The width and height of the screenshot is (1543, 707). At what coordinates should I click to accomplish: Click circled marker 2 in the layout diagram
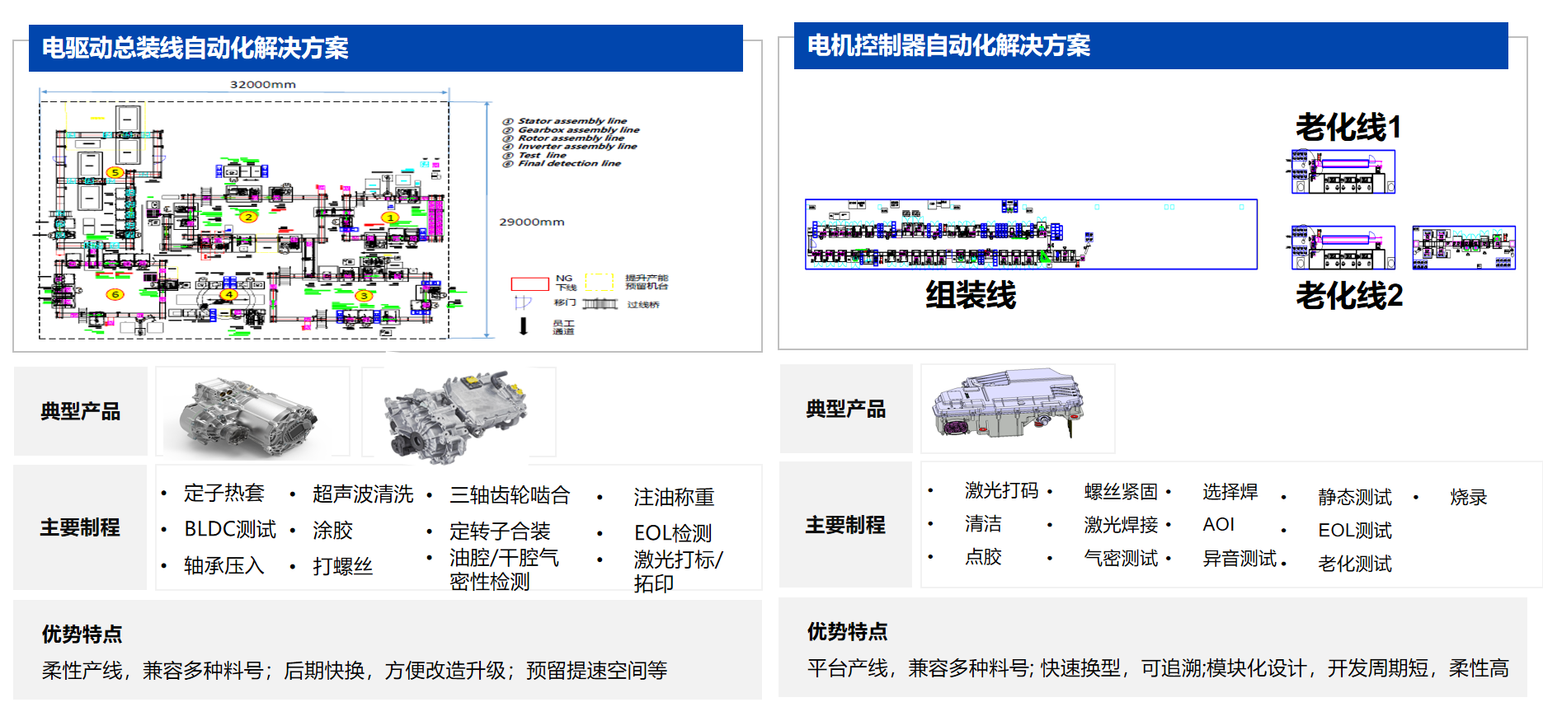click(248, 217)
